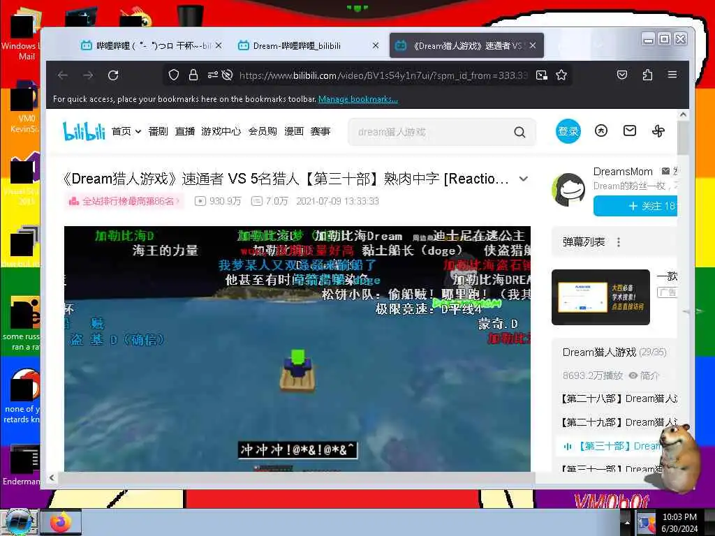
Task: Open the Firefox extensions menu
Action: (x=647, y=75)
